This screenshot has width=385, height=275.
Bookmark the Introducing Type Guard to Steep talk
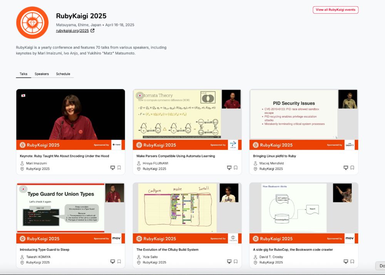pos(119,262)
